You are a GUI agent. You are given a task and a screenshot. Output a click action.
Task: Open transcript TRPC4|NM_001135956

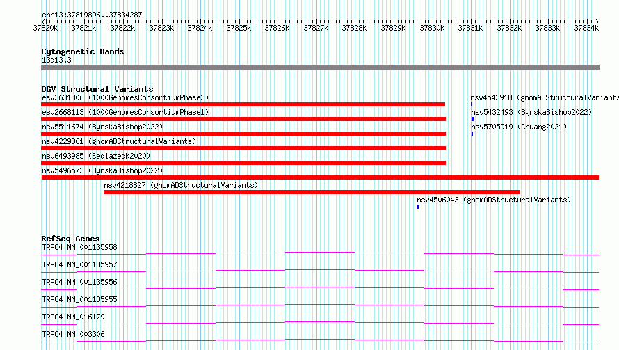[79, 282]
